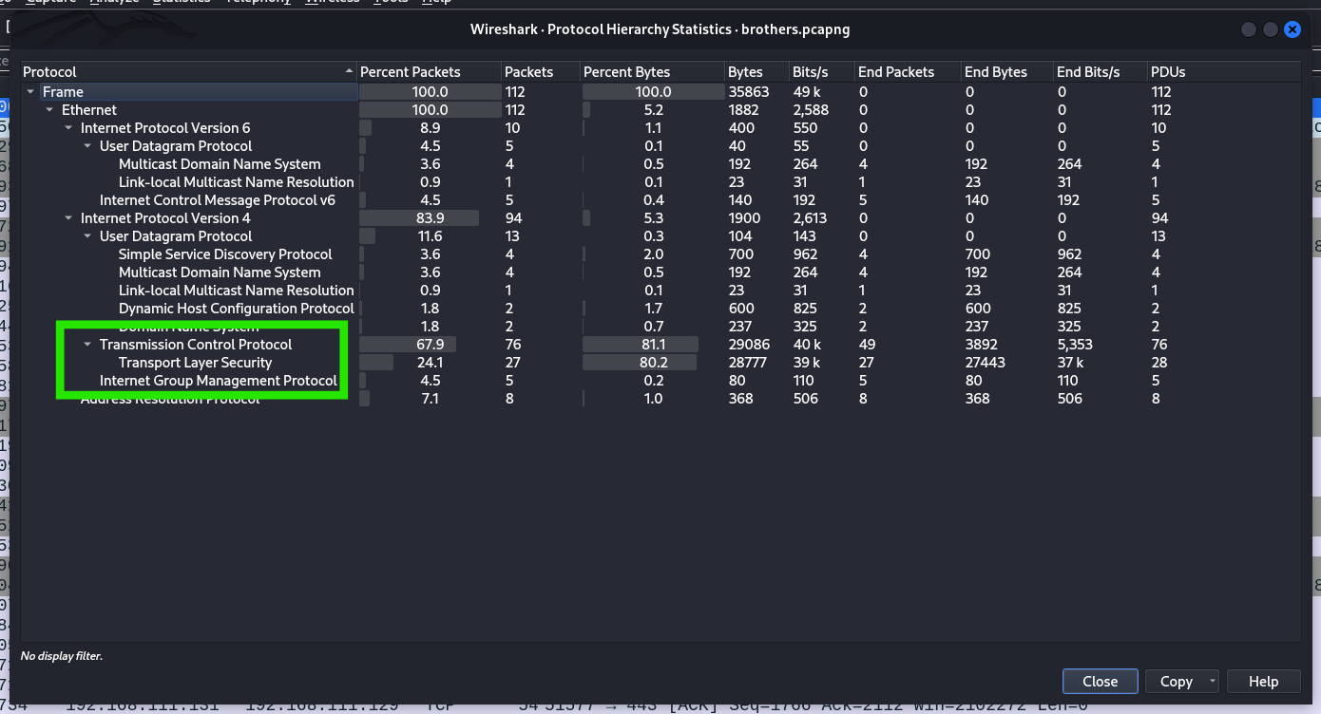Sort by the Protocol column header
The width and height of the screenshot is (1321, 714).
(189, 72)
